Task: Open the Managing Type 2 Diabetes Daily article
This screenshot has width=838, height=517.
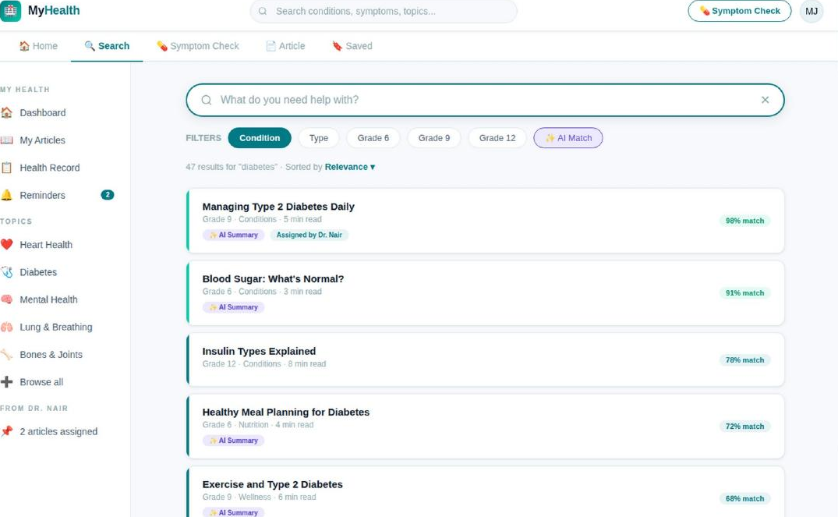Action: tap(486, 221)
